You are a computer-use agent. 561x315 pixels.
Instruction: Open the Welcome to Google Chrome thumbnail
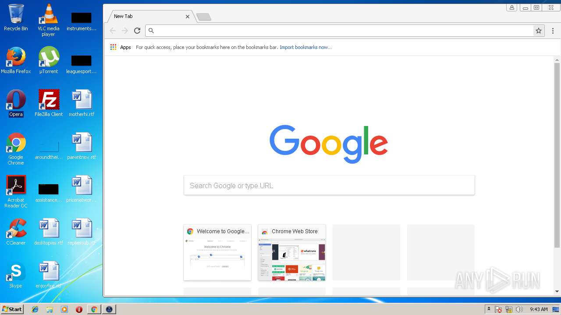(x=217, y=252)
